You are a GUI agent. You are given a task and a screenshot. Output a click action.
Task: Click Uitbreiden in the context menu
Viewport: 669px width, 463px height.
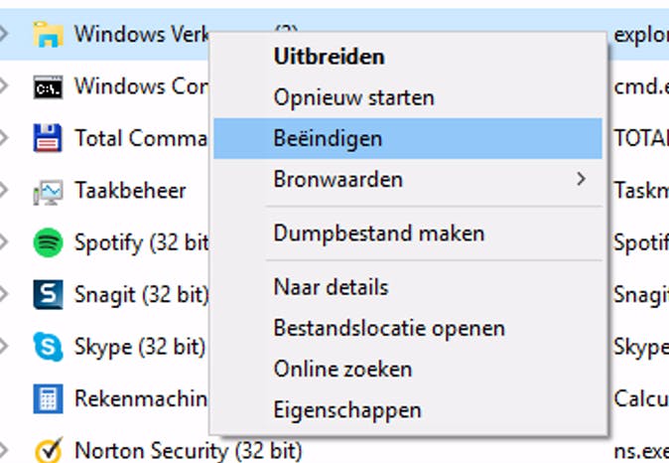(x=329, y=57)
